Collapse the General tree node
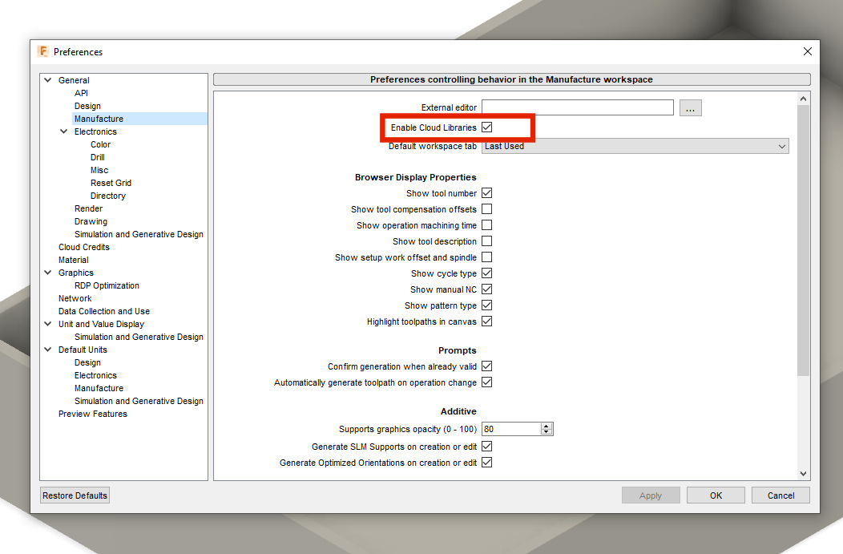 (x=48, y=80)
